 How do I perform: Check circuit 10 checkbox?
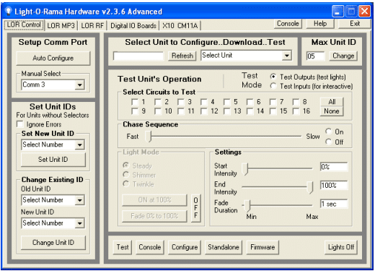click(x=158, y=111)
